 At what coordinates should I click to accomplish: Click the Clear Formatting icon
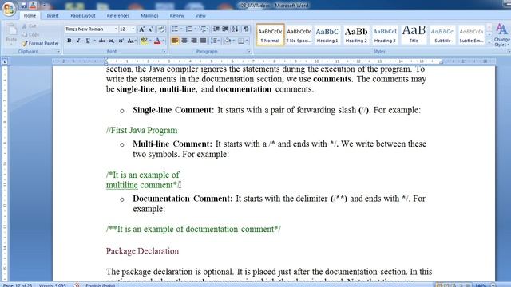[161, 29]
